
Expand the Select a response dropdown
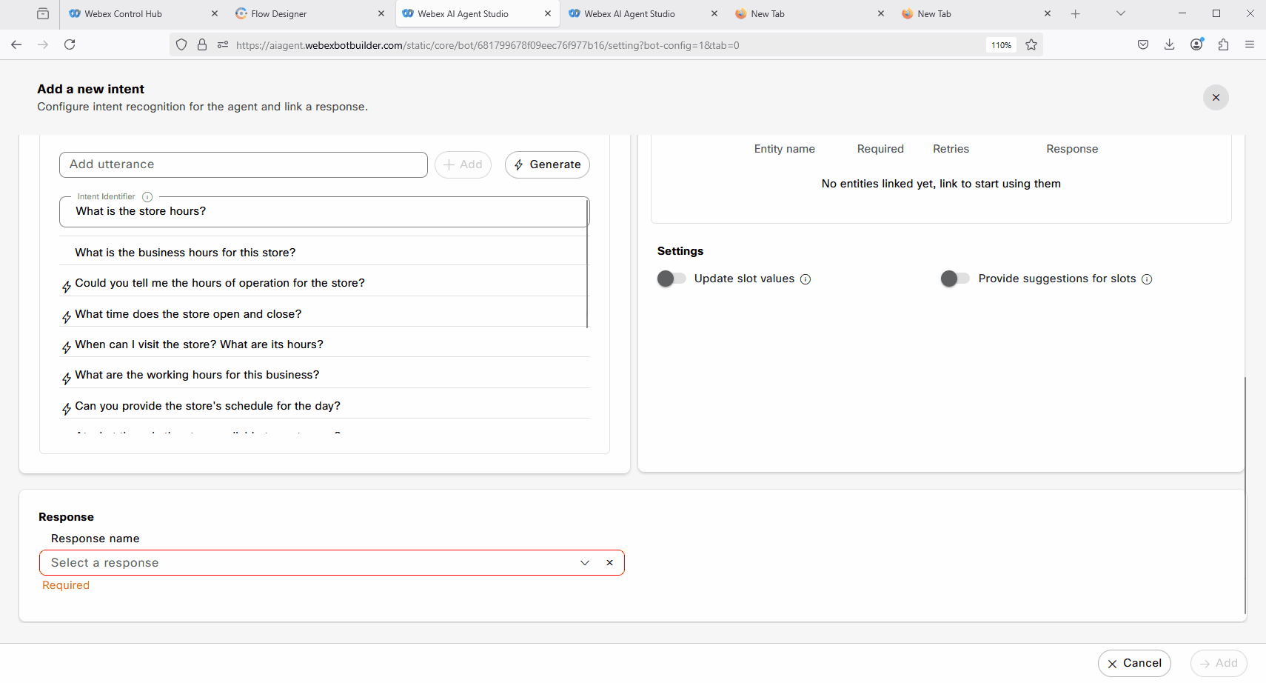point(585,563)
